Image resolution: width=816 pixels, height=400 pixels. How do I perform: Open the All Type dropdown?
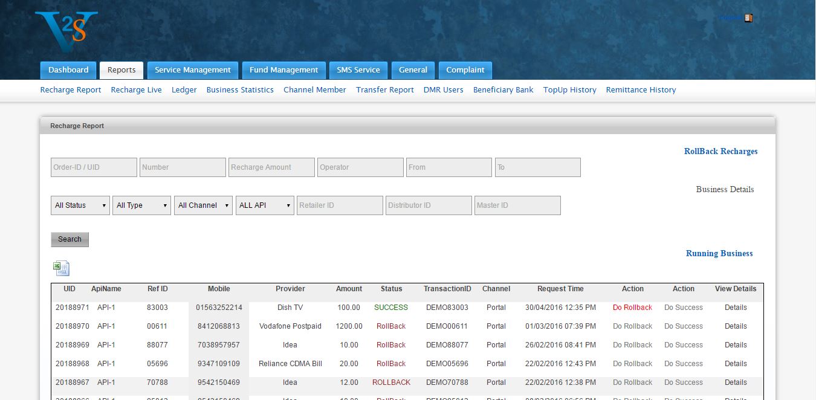tap(142, 205)
